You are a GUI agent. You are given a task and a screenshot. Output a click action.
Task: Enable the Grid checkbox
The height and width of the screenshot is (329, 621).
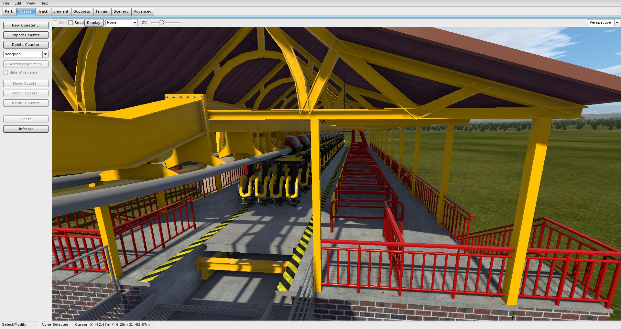pyautogui.click(x=55, y=23)
